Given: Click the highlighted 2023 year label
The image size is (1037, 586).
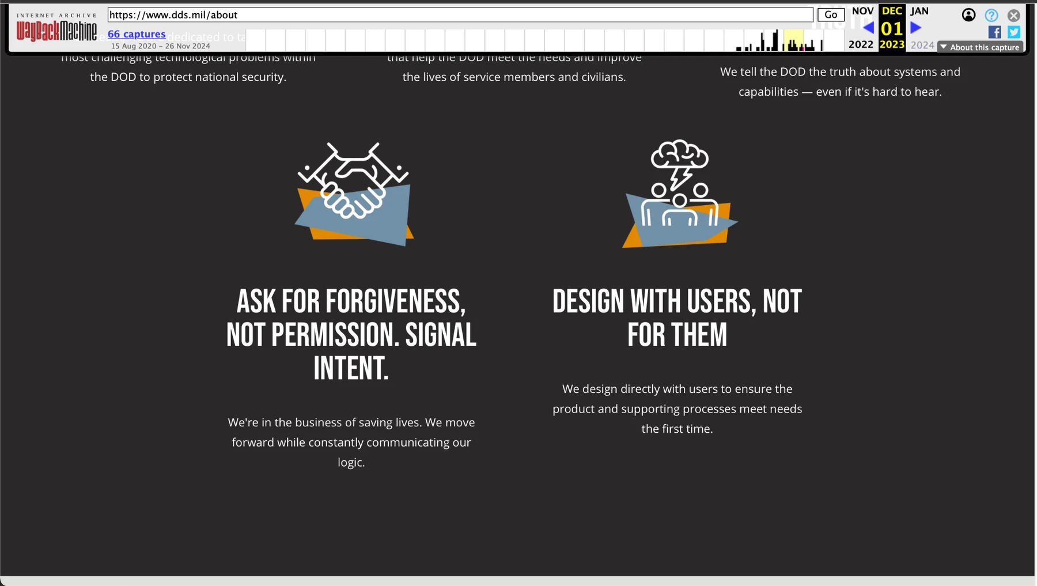Looking at the screenshot, I should pyautogui.click(x=892, y=45).
